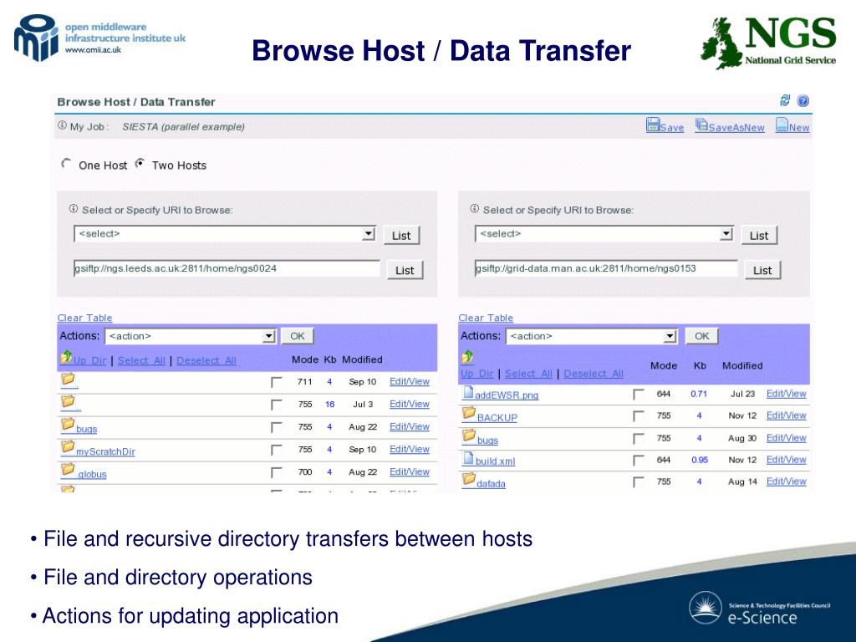Screen dimensions: 856x642
Task: Click the BACKUP folder icon
Action: point(469,413)
